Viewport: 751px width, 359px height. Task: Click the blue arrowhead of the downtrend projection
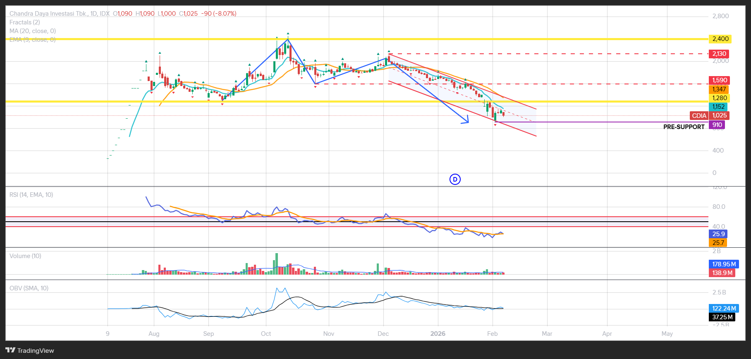pos(466,121)
